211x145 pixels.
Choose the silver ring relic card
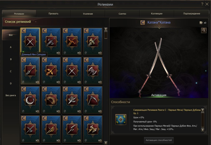click(30, 100)
